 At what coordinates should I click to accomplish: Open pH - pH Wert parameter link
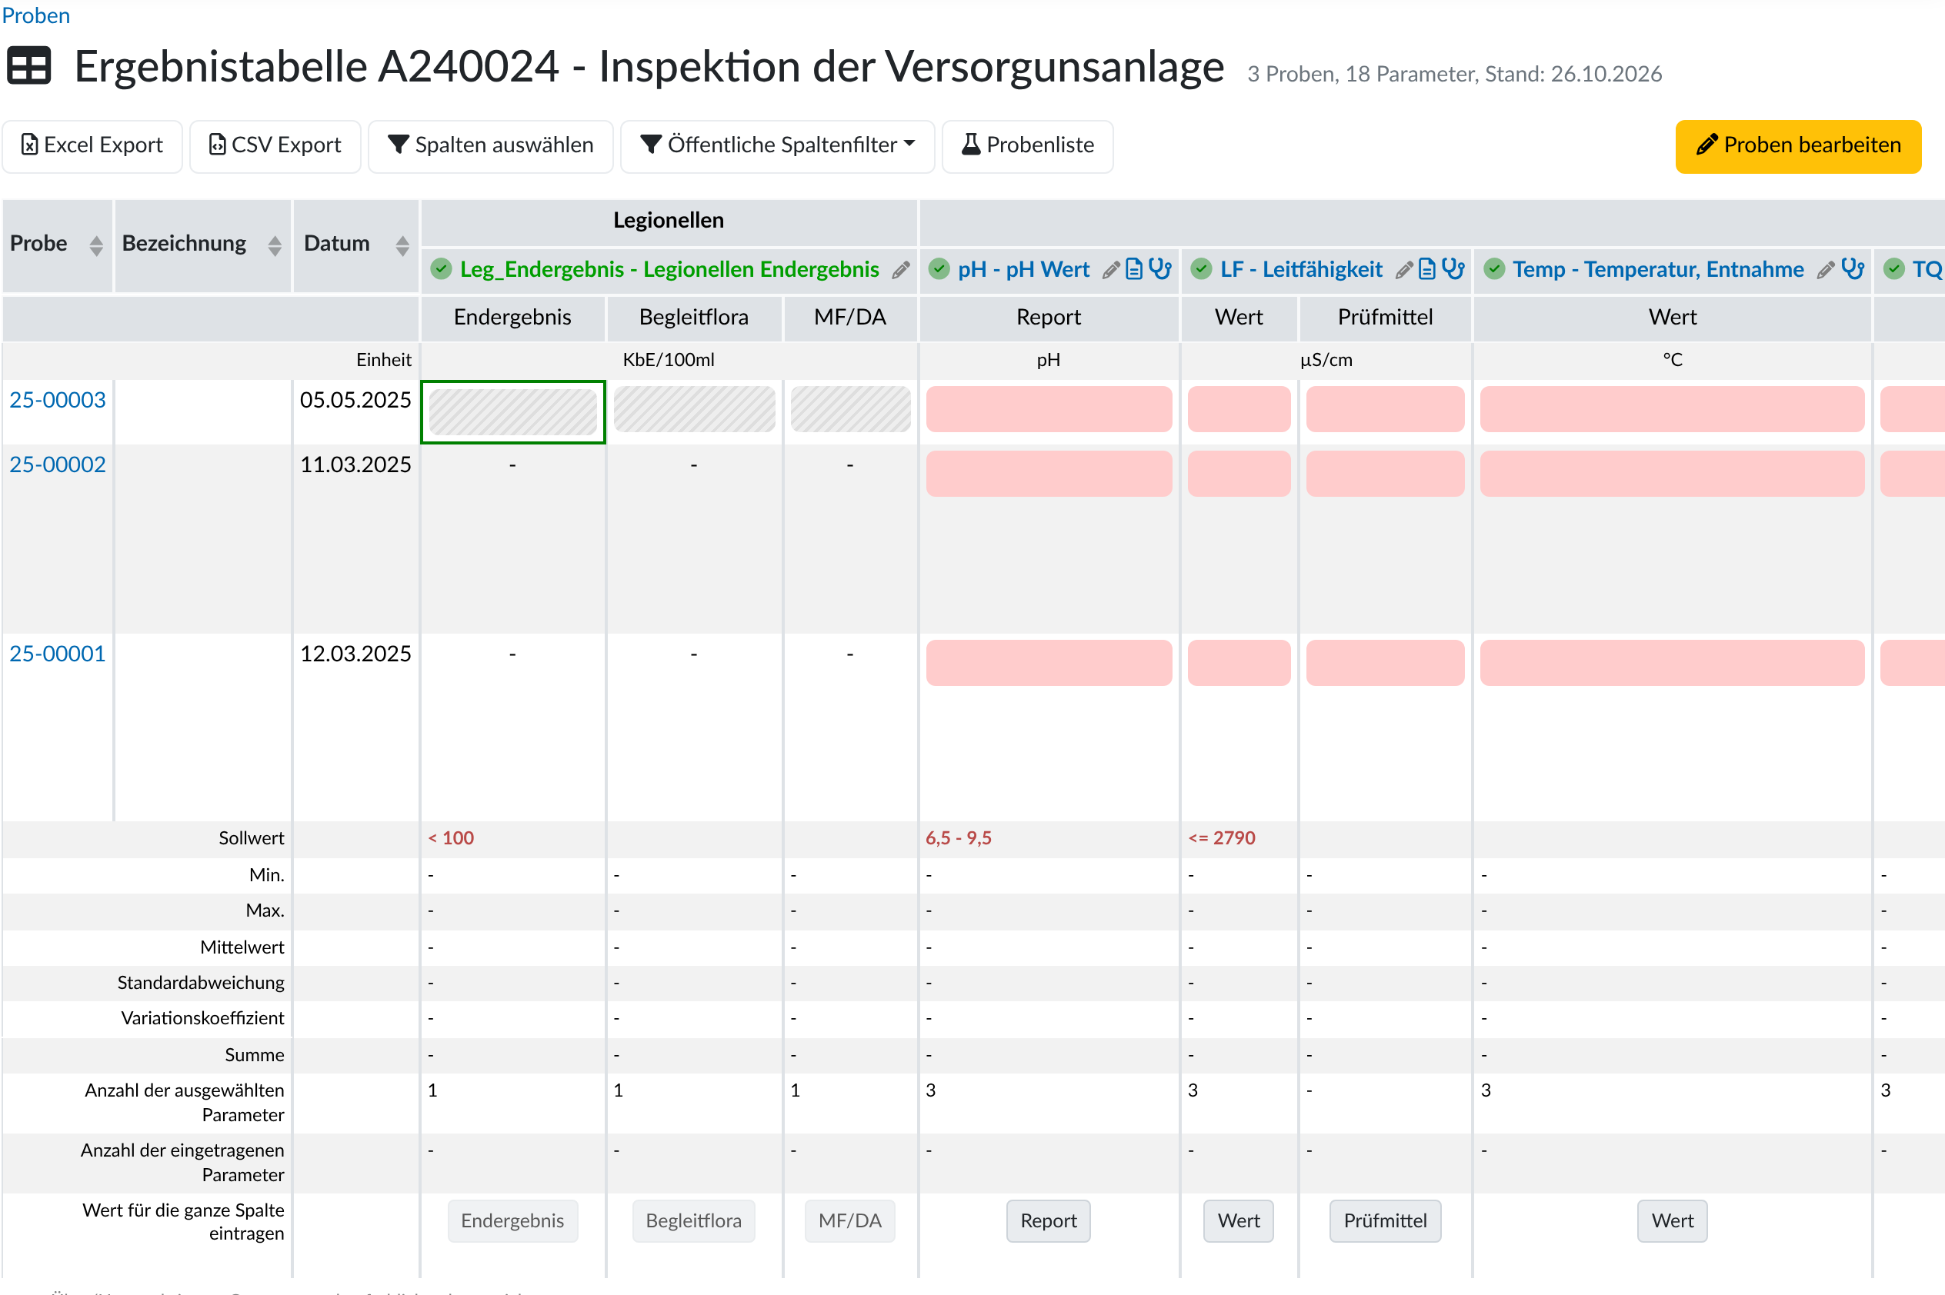[1024, 269]
